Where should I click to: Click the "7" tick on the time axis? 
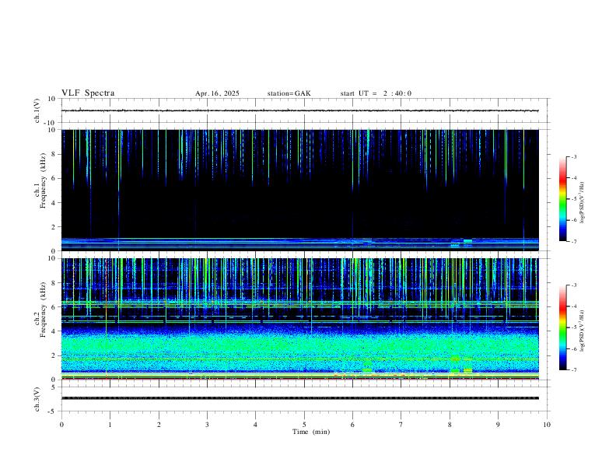pyautogui.click(x=401, y=425)
